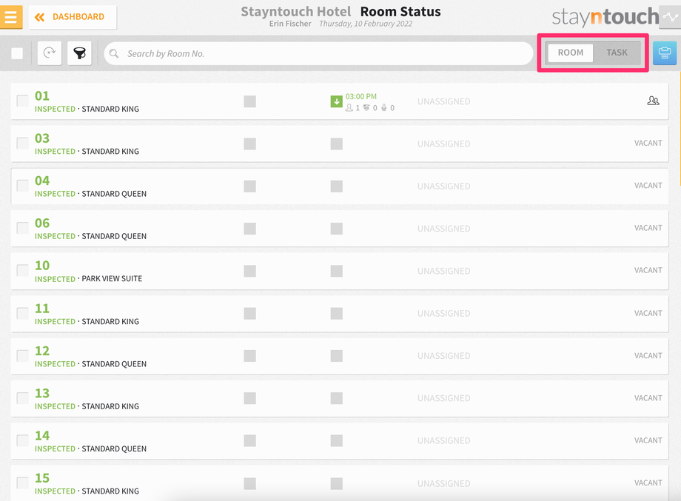Select checkbox for room 14
Image resolution: width=681 pixels, height=501 pixels.
point(23,440)
